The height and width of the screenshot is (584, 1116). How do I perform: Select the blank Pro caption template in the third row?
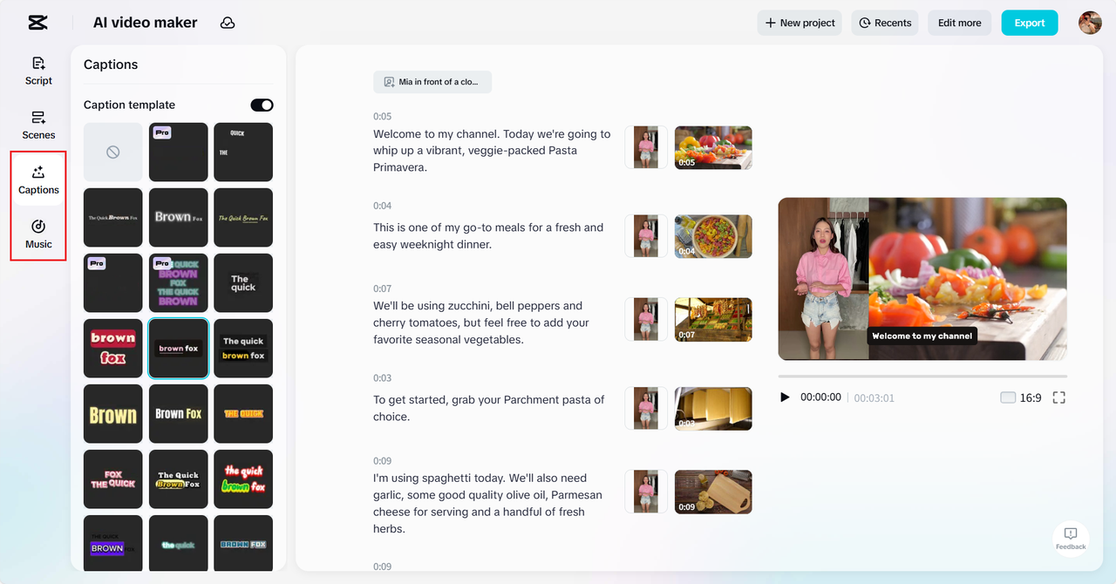(x=113, y=282)
